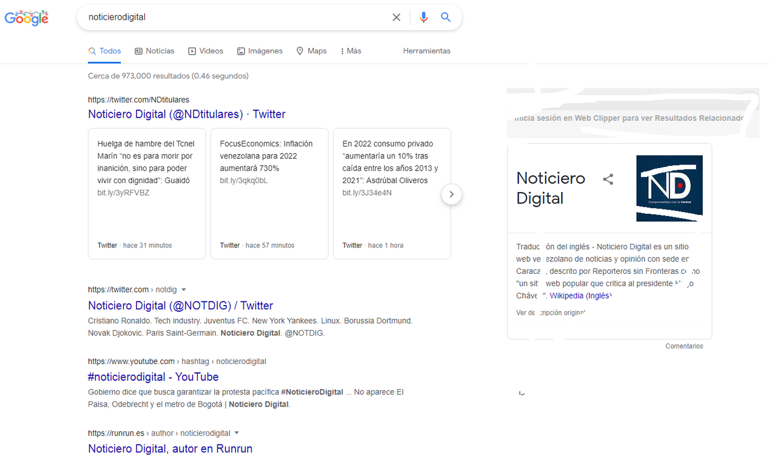
Task: Switch to Maps tab
Action: point(311,51)
